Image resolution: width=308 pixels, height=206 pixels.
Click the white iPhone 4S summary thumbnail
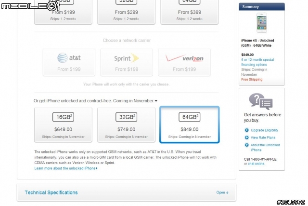click(x=262, y=23)
